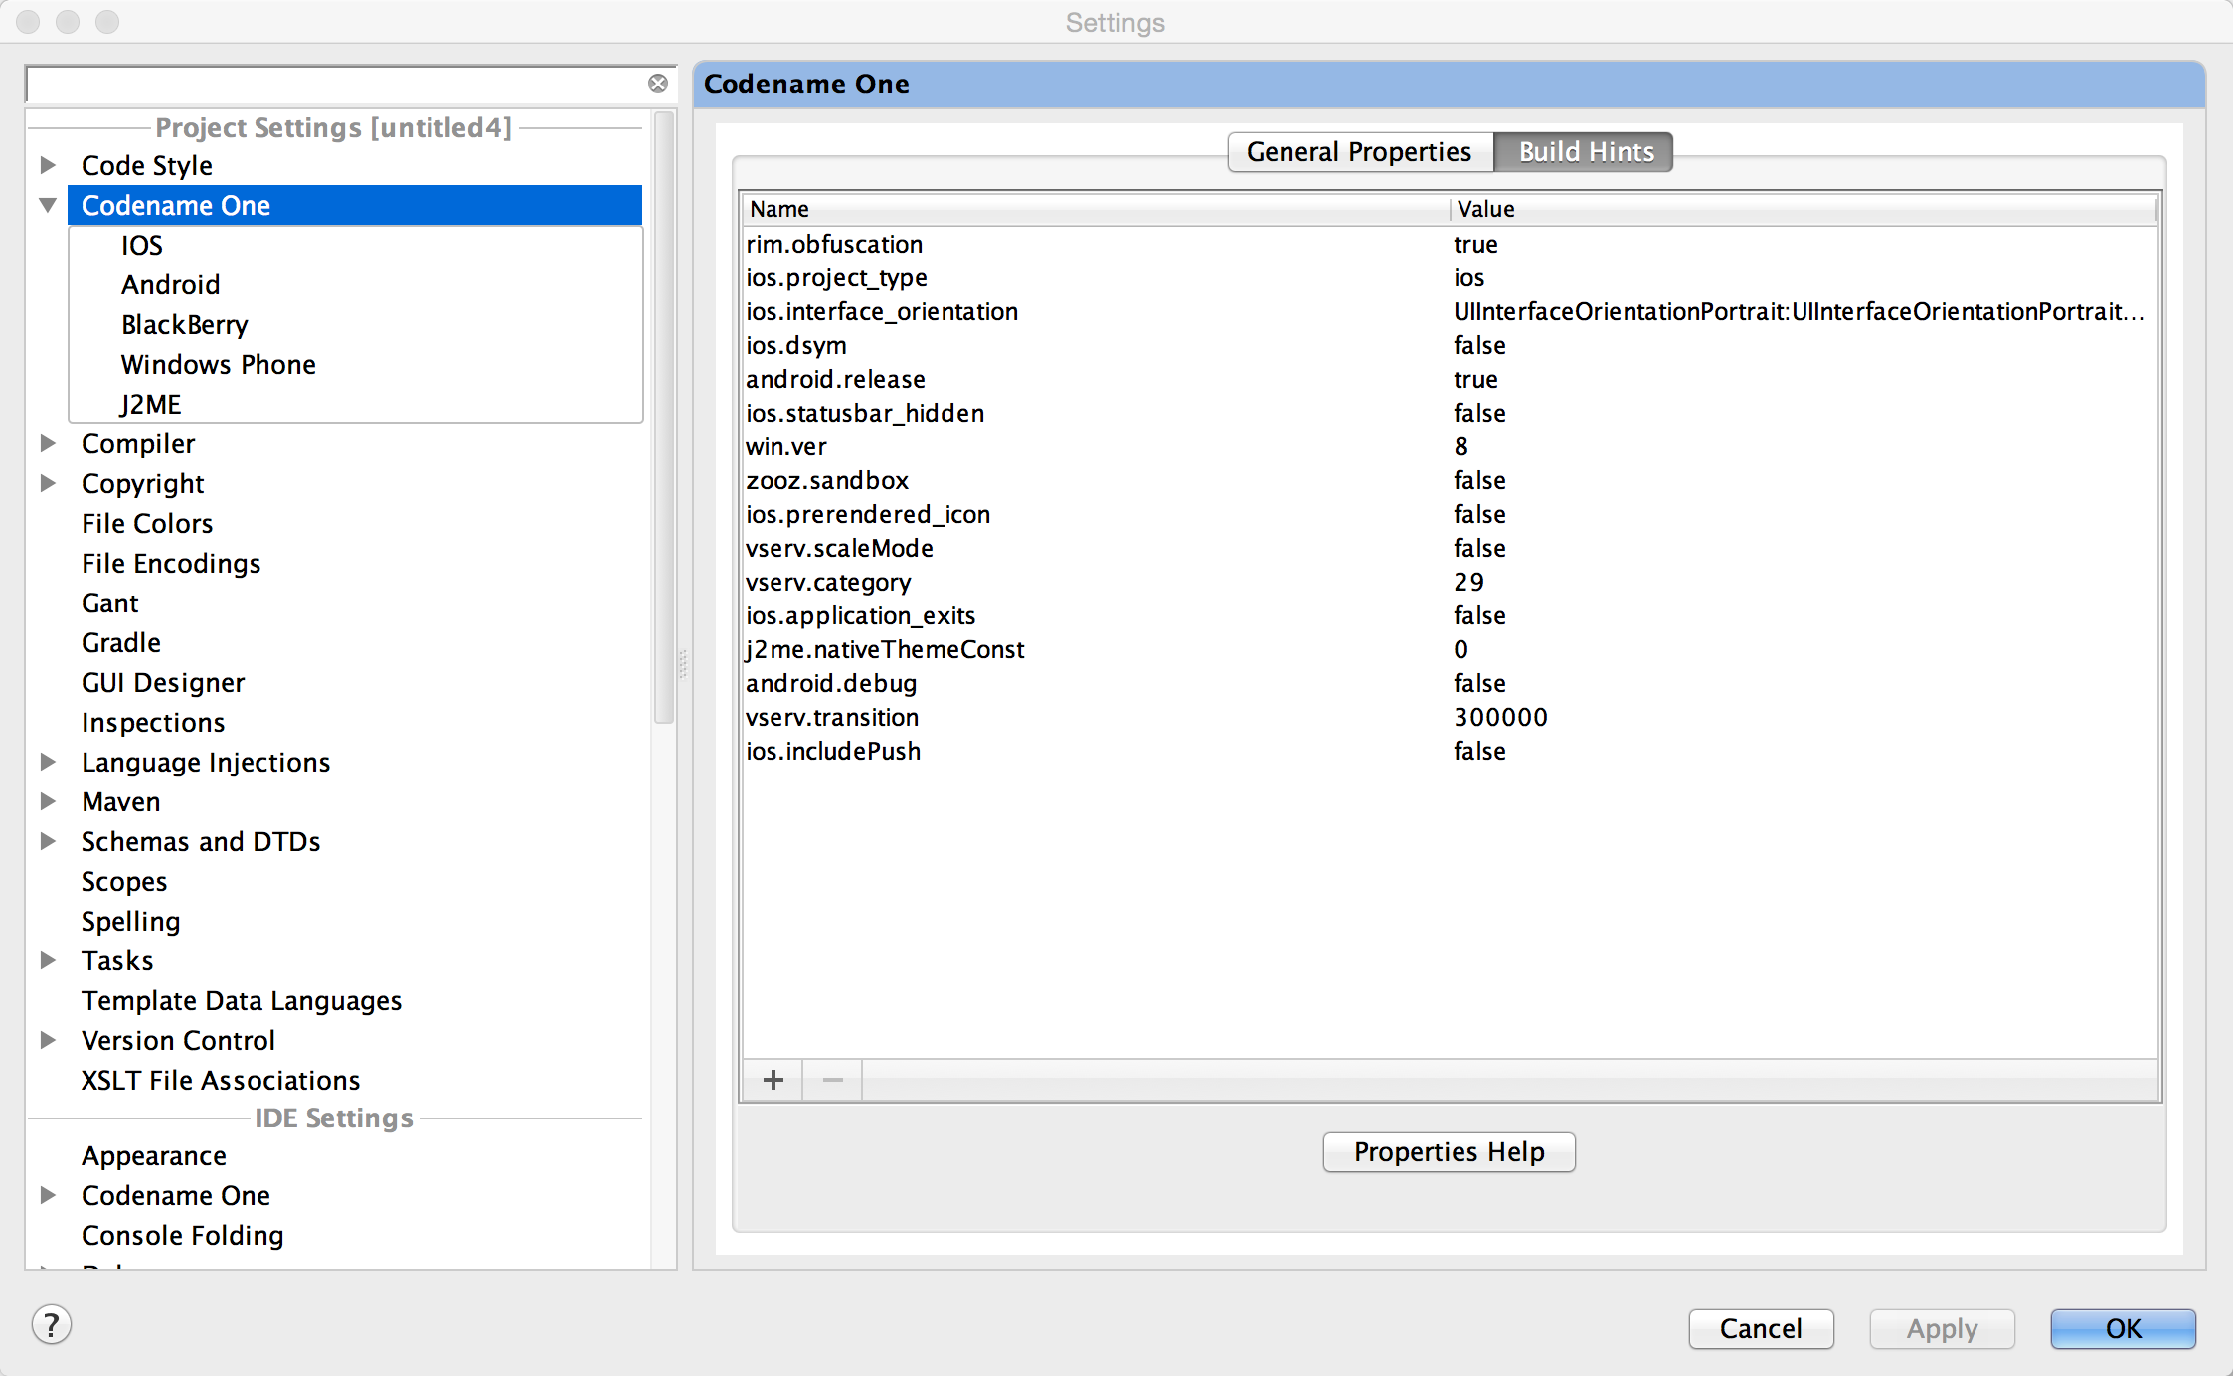Select Gant in the settings tree

[110, 602]
